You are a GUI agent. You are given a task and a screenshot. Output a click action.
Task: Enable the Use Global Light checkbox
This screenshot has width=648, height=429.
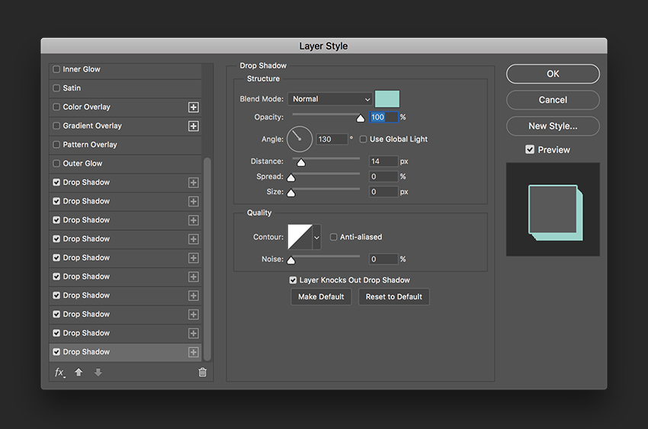(x=363, y=139)
